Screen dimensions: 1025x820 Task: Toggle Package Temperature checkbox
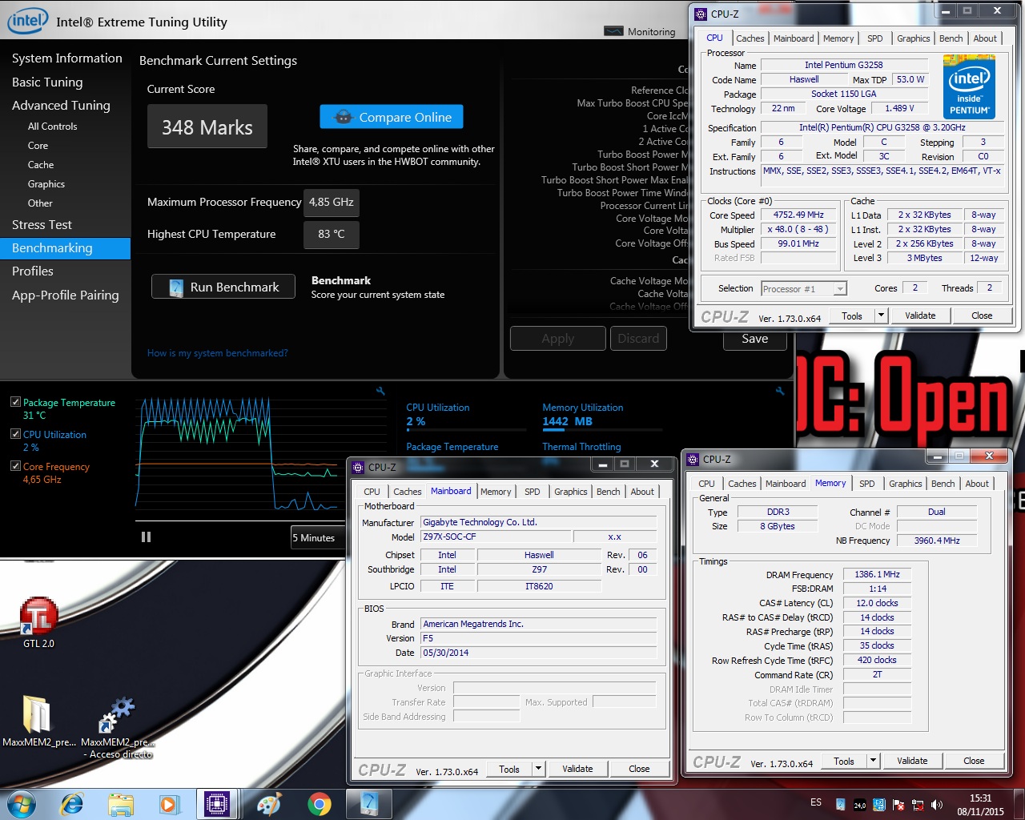(15, 402)
